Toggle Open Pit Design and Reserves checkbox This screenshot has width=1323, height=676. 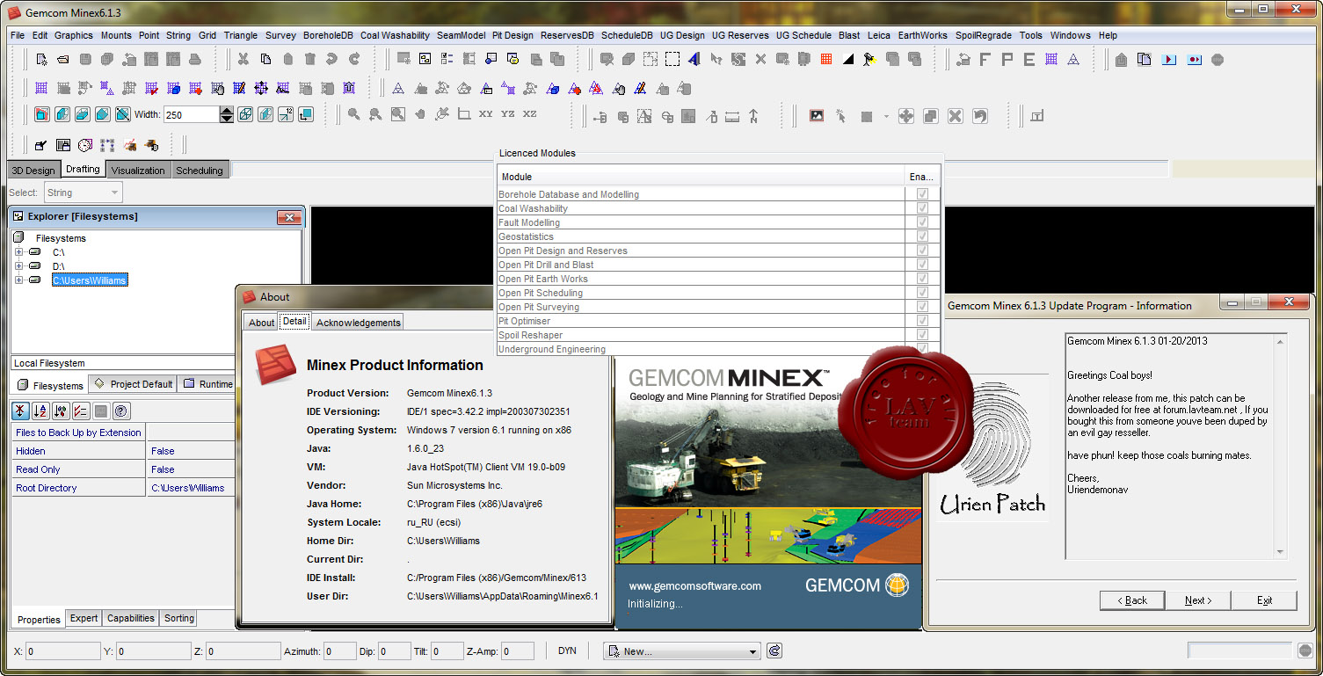(x=922, y=251)
